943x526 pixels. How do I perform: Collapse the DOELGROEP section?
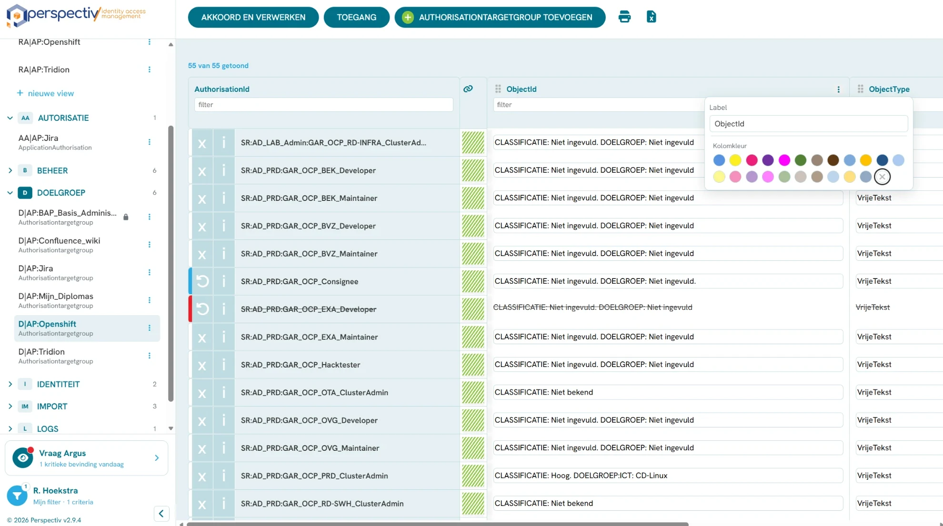pos(10,193)
